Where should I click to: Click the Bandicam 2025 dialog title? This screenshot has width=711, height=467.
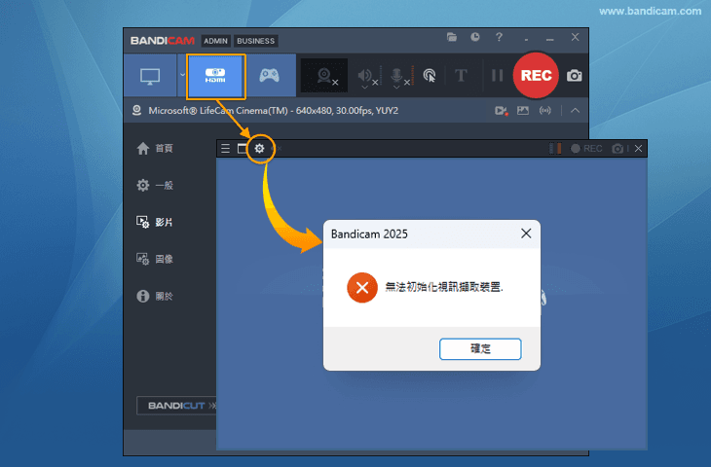369,234
